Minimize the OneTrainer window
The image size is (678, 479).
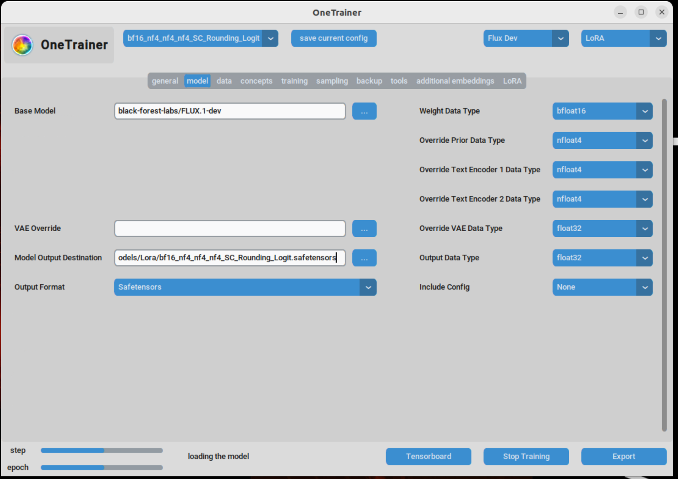click(x=620, y=12)
